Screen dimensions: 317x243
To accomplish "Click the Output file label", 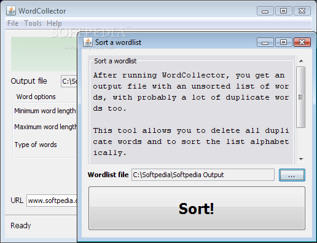I will pyautogui.click(x=29, y=81).
